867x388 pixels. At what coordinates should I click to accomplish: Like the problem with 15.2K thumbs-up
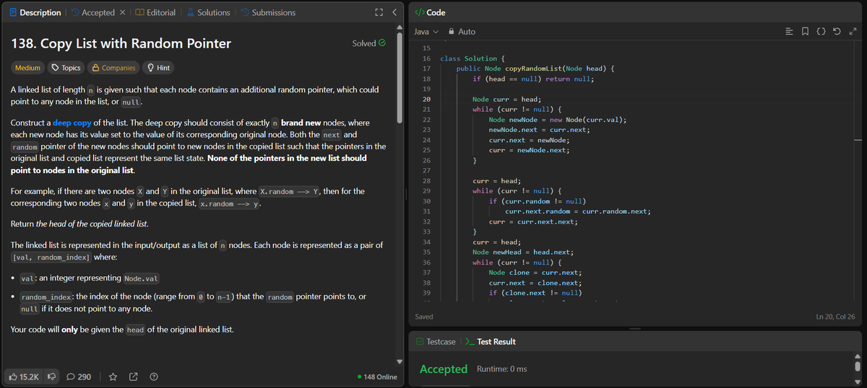pyautogui.click(x=24, y=376)
